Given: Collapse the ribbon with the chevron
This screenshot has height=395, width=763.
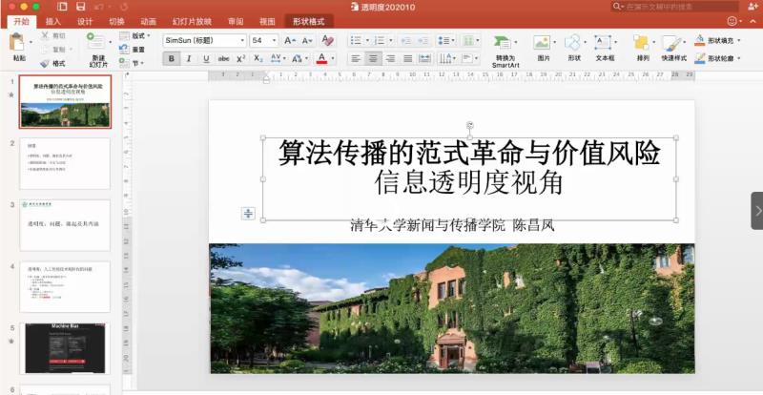Looking at the screenshot, I should (x=753, y=21).
